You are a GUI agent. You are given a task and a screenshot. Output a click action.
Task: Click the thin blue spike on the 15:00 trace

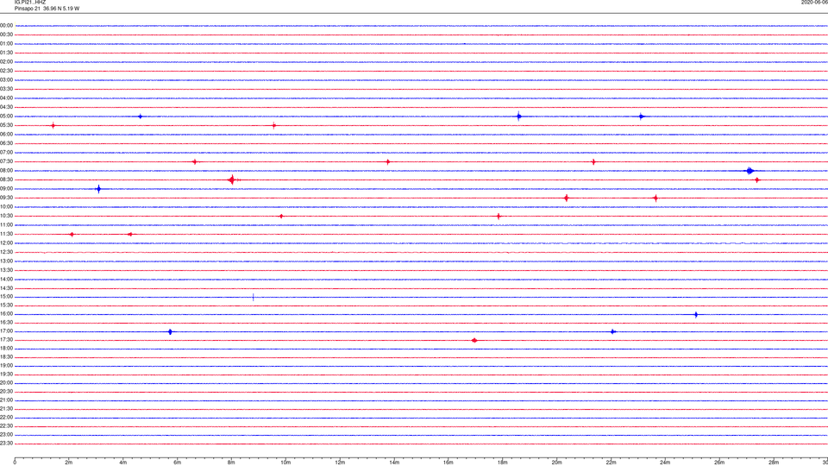[253, 297]
